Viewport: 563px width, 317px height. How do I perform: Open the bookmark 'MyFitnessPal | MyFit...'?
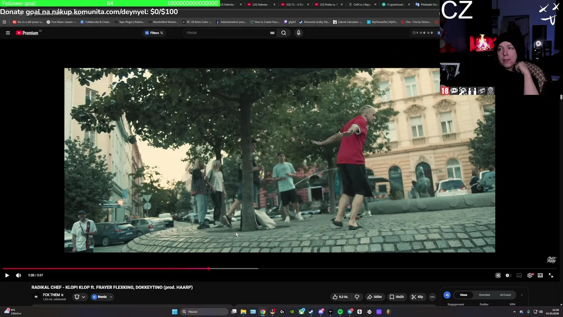[x=382, y=22]
